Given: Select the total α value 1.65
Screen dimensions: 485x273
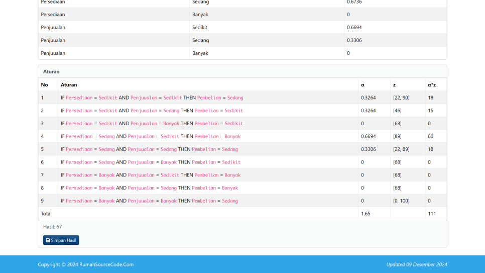Looking at the screenshot, I should [x=366, y=214].
